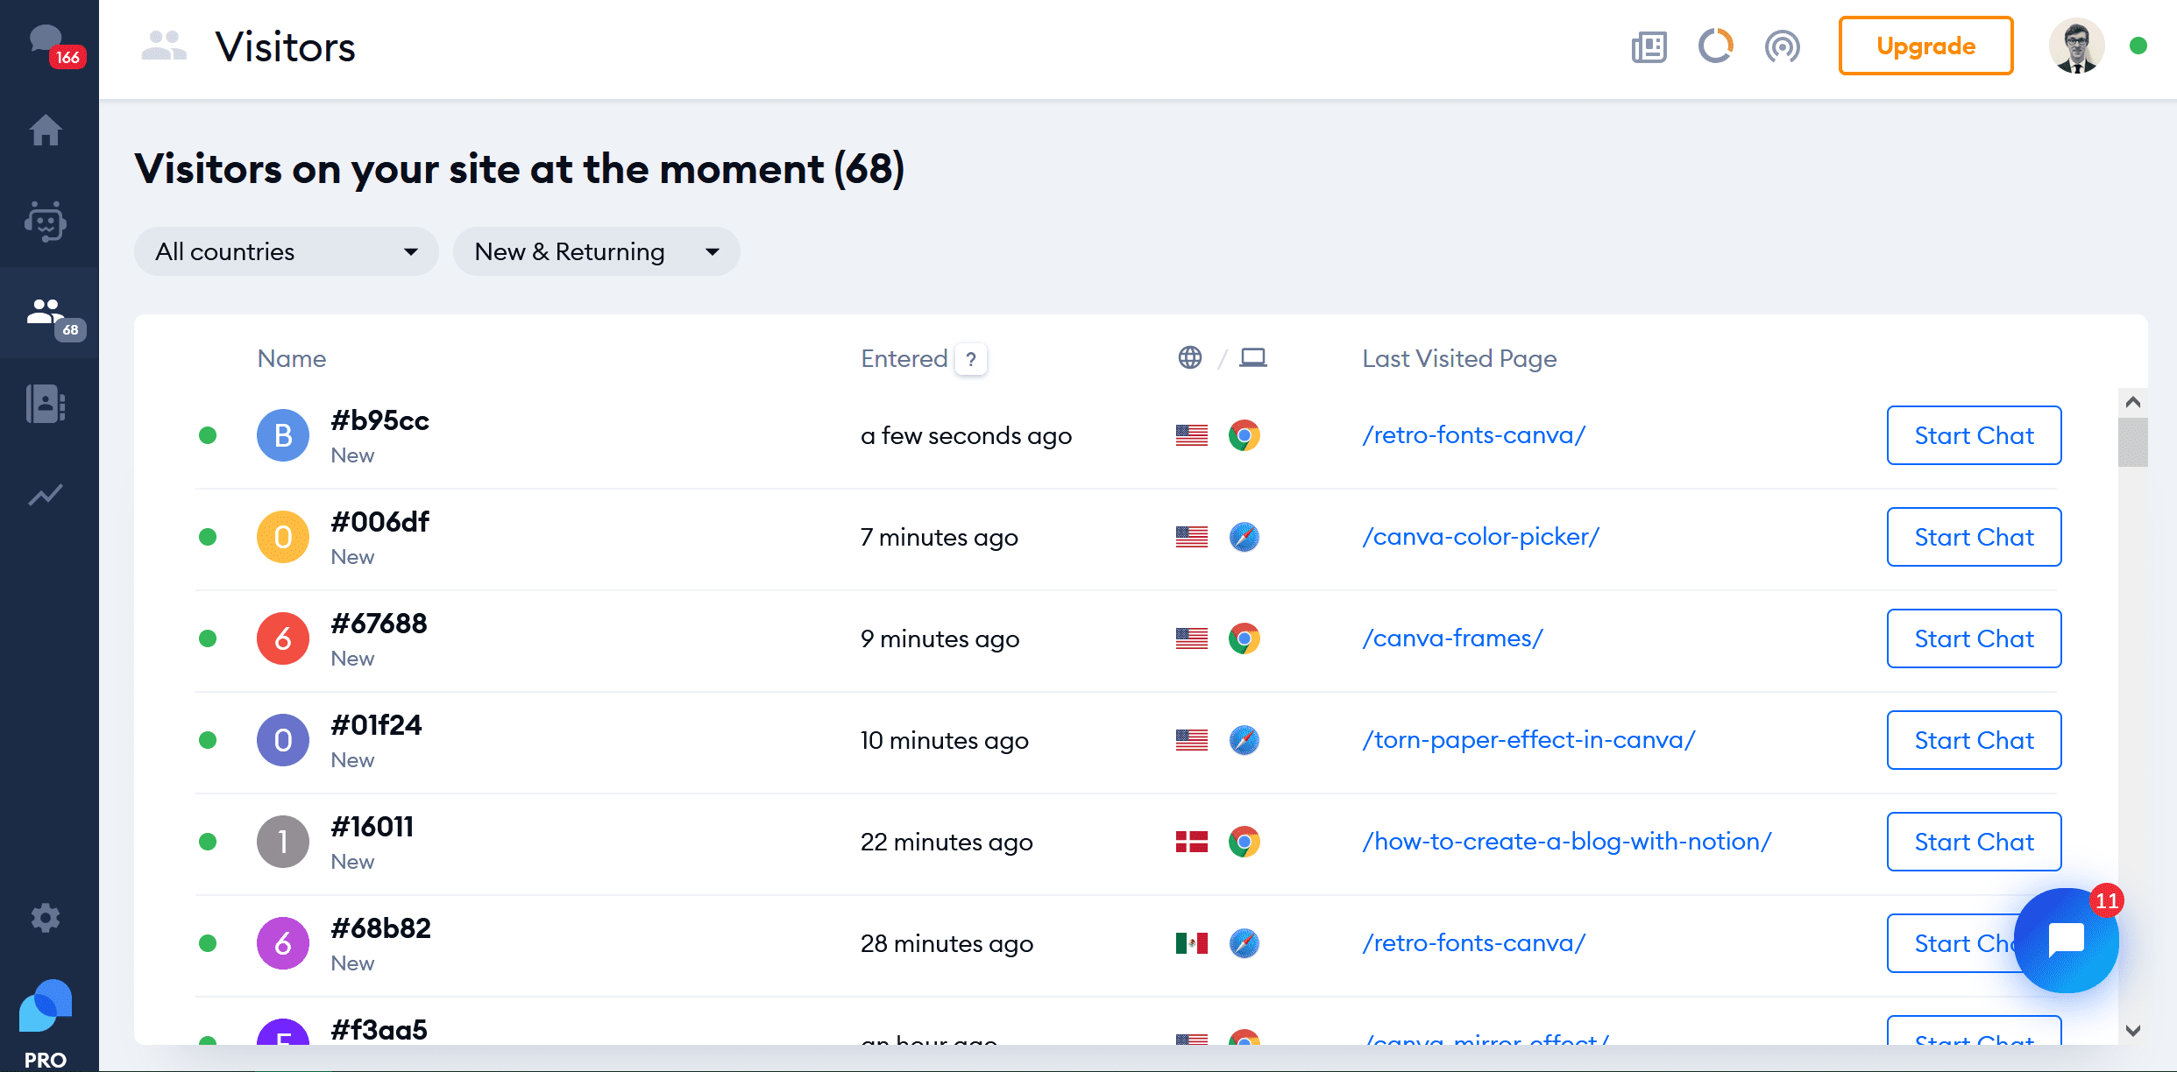Viewport: 2177px width, 1072px height.
Task: Open the /canva-color-picker/ page link
Action: 1480,537
